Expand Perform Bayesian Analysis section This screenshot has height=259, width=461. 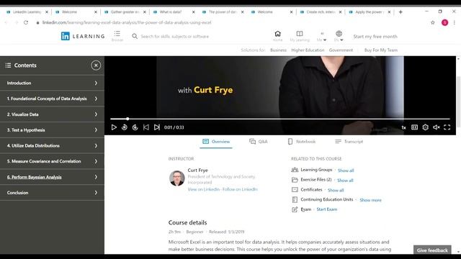[x=52, y=177]
